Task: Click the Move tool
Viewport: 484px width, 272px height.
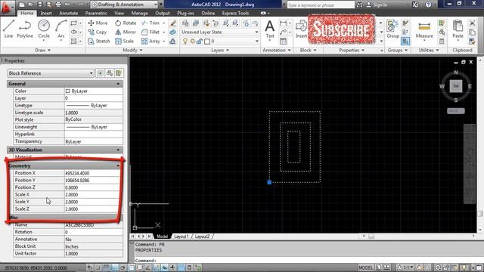Action: (x=98, y=23)
